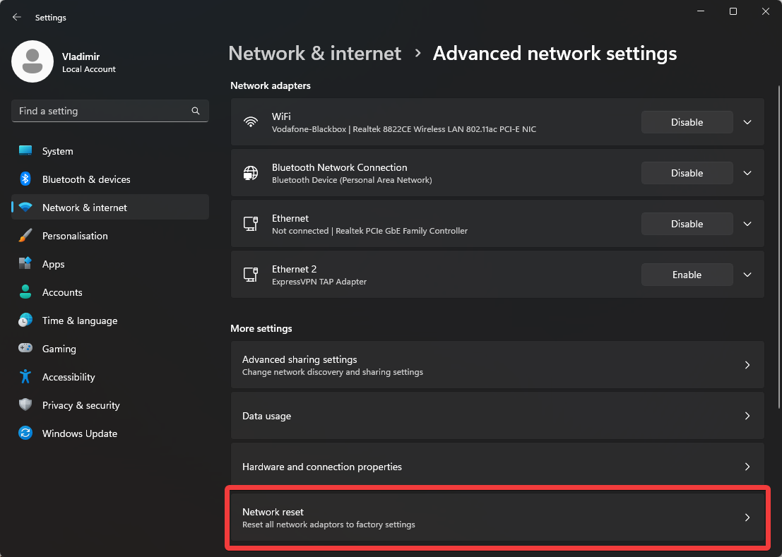The width and height of the screenshot is (782, 557).
Task: Click the Windows Update sync icon
Action: 25,433
